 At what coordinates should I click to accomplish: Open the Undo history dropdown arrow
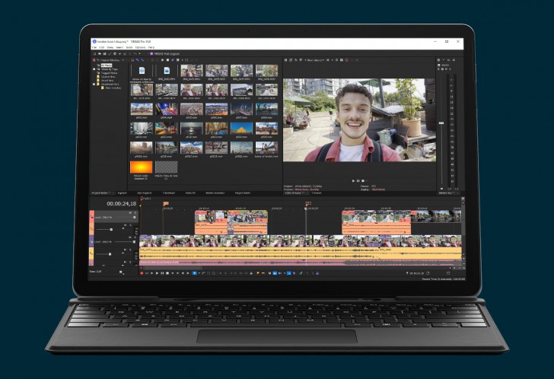[139, 54]
